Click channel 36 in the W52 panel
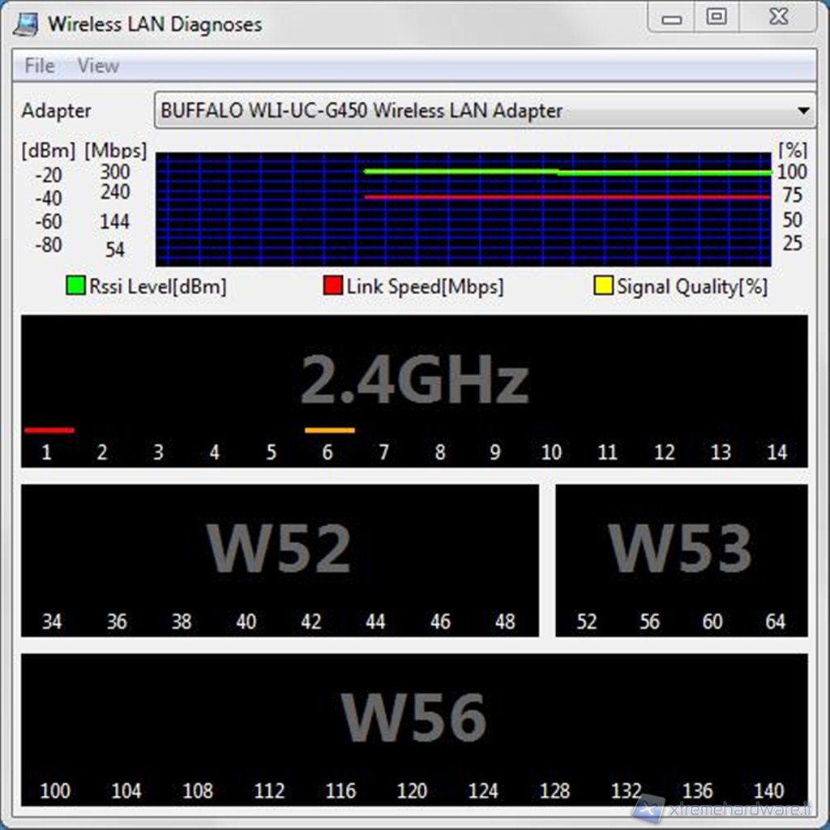 click(117, 622)
